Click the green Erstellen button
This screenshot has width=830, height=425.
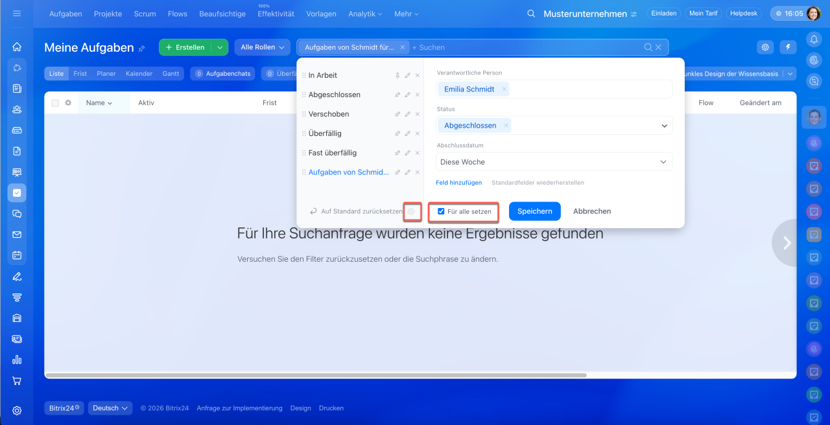[185, 47]
